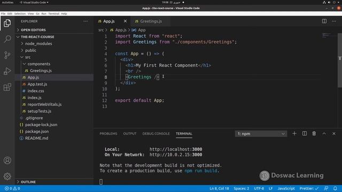Expand the Open Editors section
The height and width of the screenshot is (192, 342).
tap(33, 30)
